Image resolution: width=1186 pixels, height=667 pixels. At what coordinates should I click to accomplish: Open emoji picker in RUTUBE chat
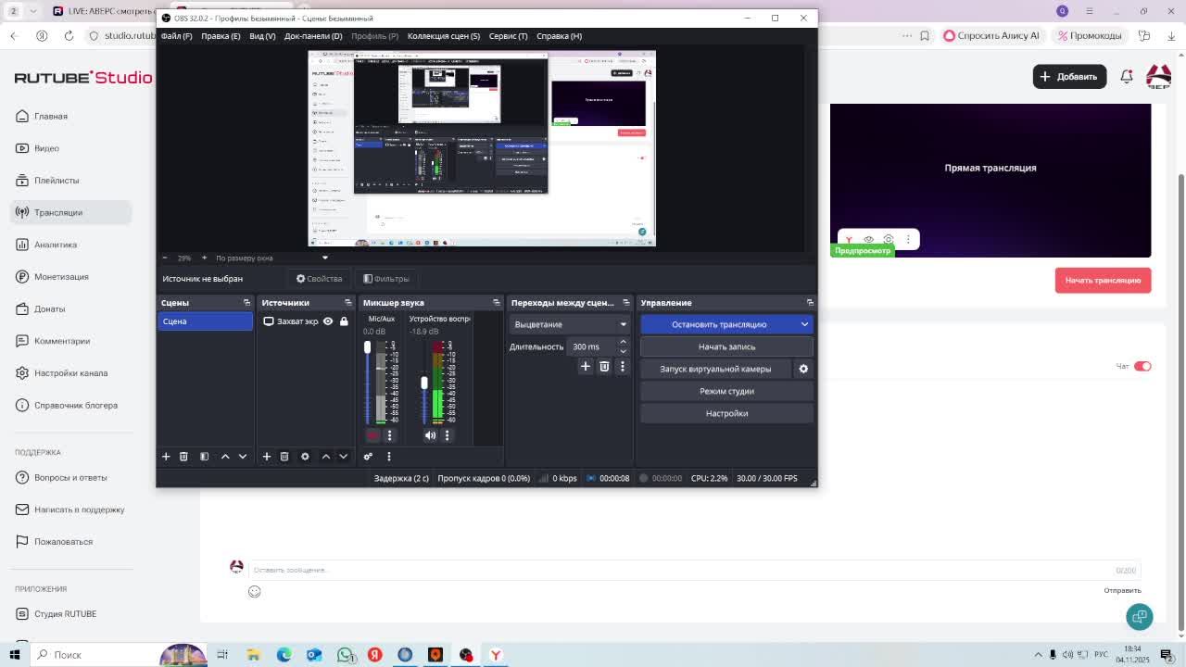(254, 592)
